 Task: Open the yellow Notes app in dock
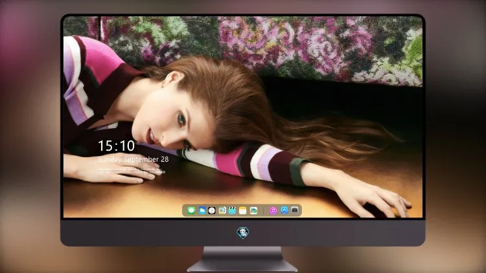(x=243, y=210)
